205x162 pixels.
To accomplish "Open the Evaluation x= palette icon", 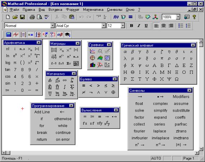I will click(31, 35).
